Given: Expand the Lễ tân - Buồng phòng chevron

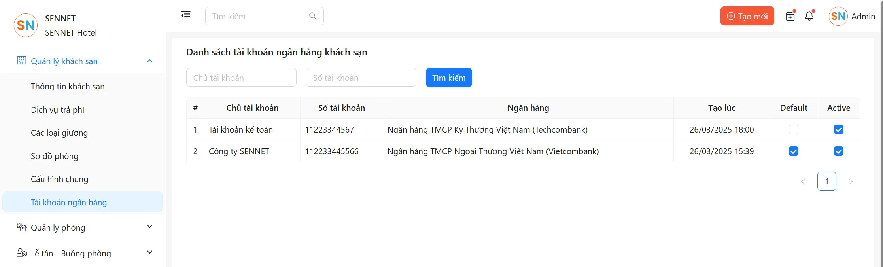Looking at the screenshot, I should coord(149,253).
